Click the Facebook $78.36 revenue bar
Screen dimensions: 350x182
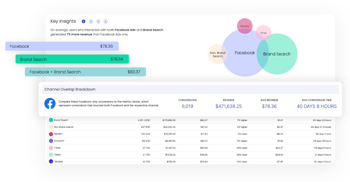click(x=62, y=46)
